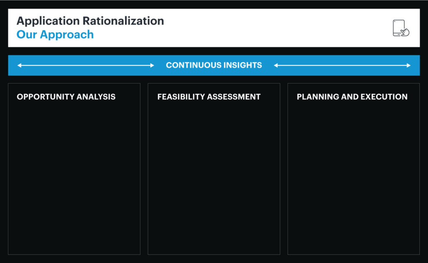
Task: Click the blue Continuous Insights bar
Action: 214,65
